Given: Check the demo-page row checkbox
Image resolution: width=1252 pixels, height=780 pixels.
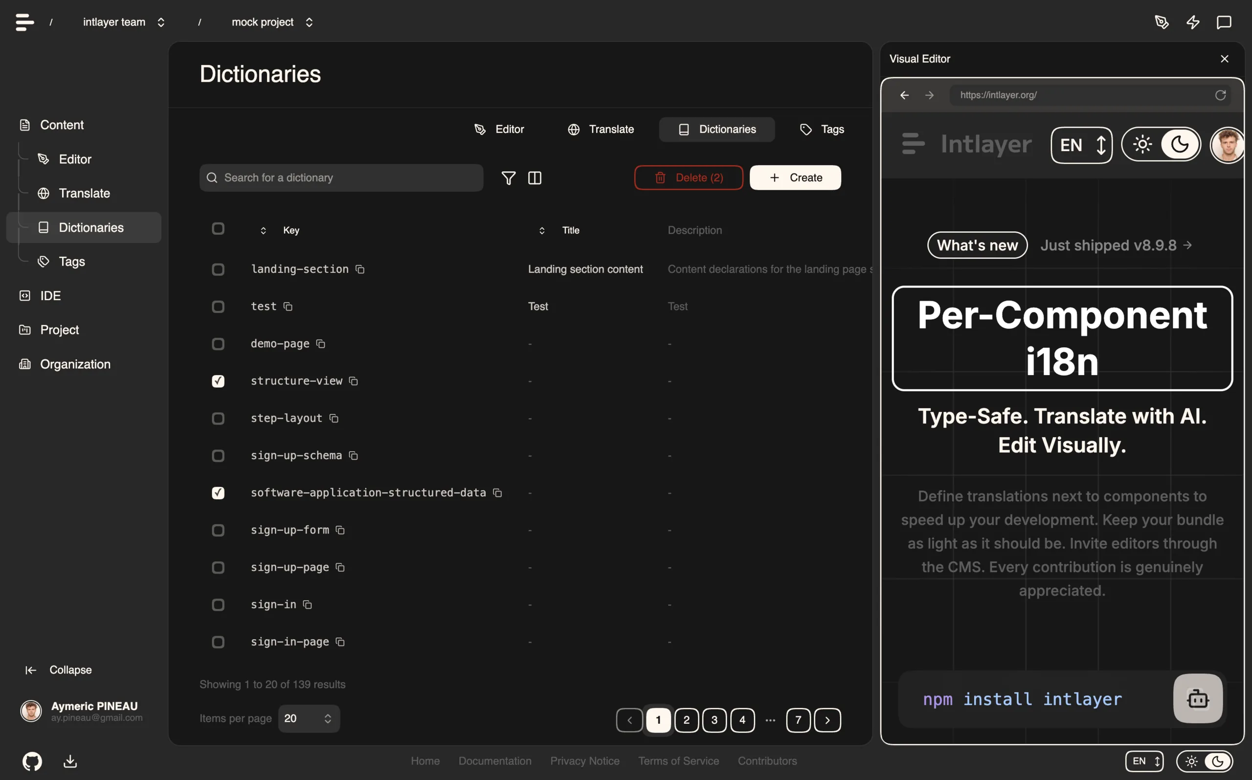Looking at the screenshot, I should [x=218, y=344].
